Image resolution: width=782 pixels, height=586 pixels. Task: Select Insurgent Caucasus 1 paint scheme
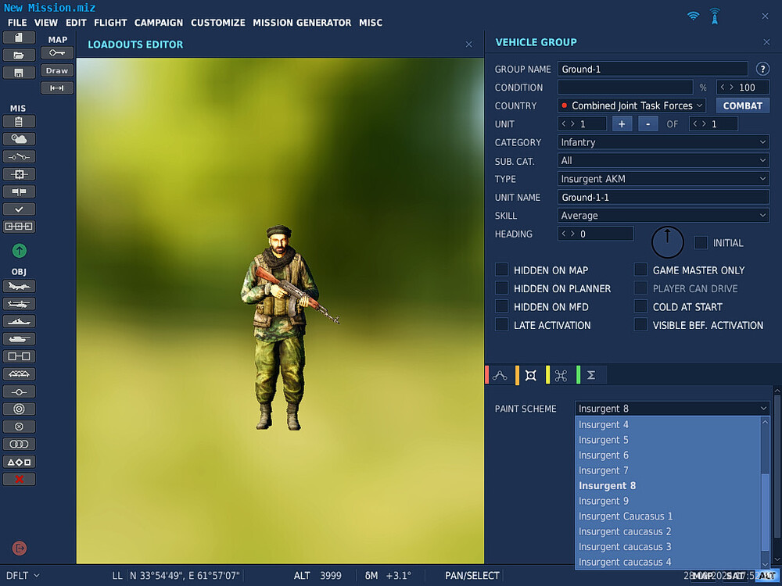coord(625,516)
